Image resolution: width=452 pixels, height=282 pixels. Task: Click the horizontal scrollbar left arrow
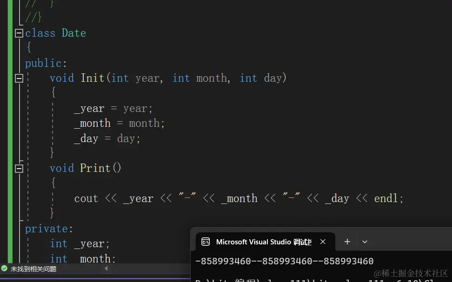pyautogui.click(x=106, y=269)
